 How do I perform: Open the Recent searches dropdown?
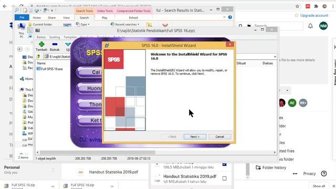(x=125, y=25)
